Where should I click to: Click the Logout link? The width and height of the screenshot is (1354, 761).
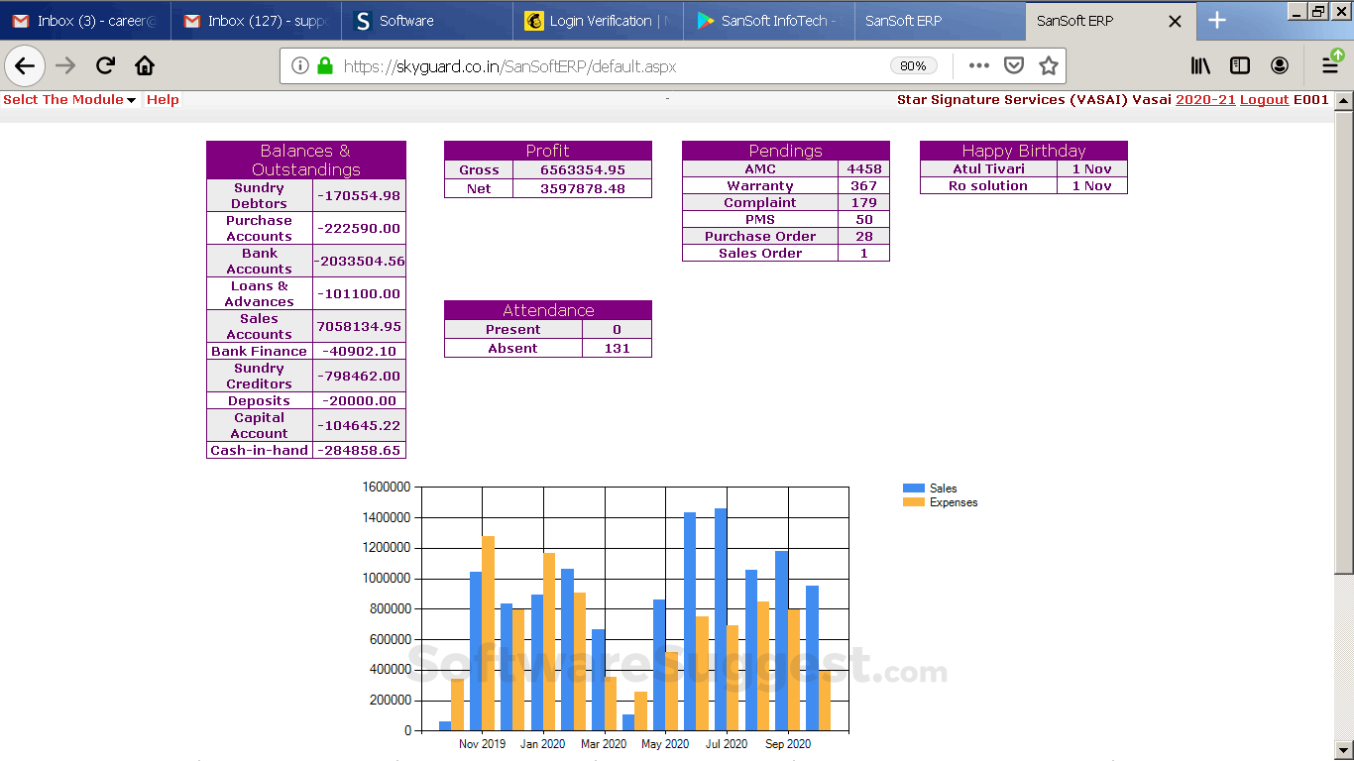click(1264, 100)
